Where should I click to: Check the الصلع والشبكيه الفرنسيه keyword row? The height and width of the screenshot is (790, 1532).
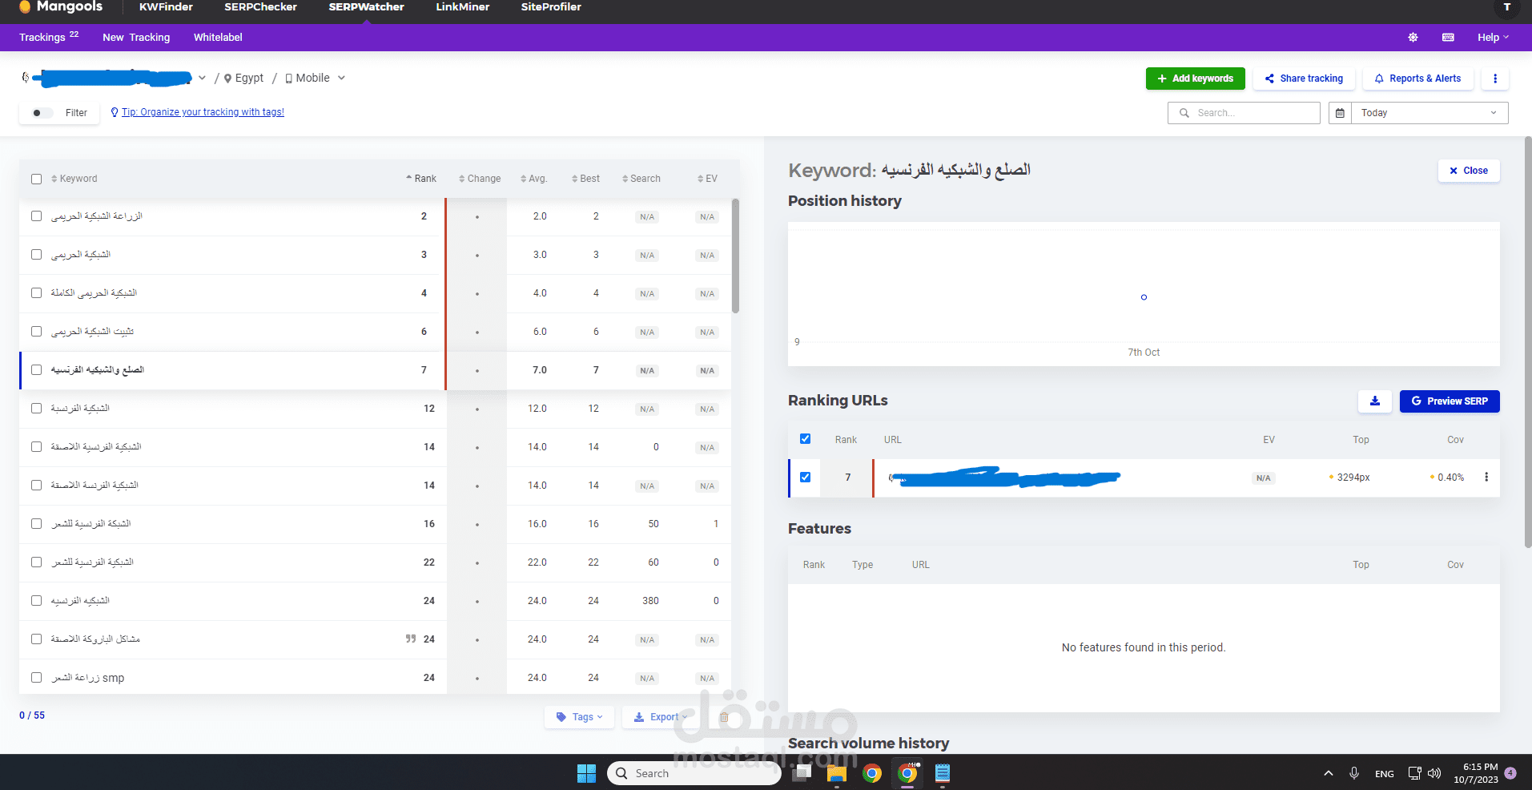(x=36, y=370)
